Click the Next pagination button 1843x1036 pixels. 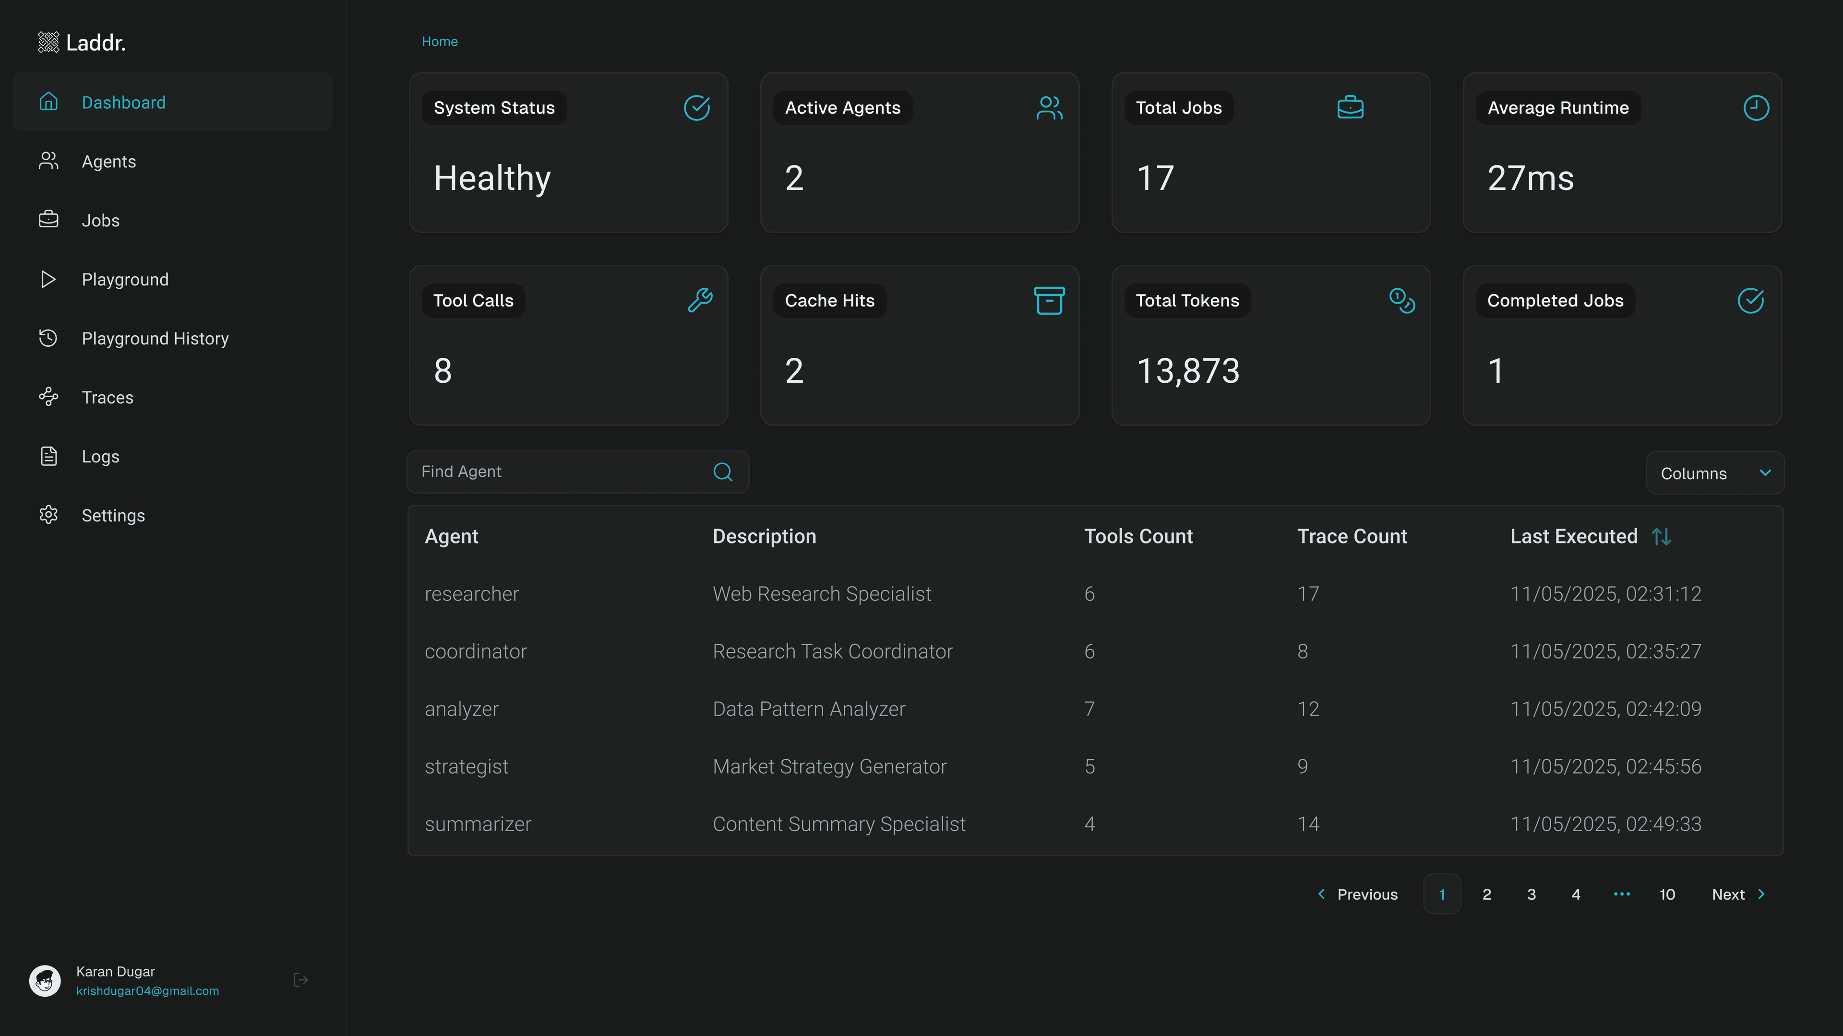point(1728,894)
